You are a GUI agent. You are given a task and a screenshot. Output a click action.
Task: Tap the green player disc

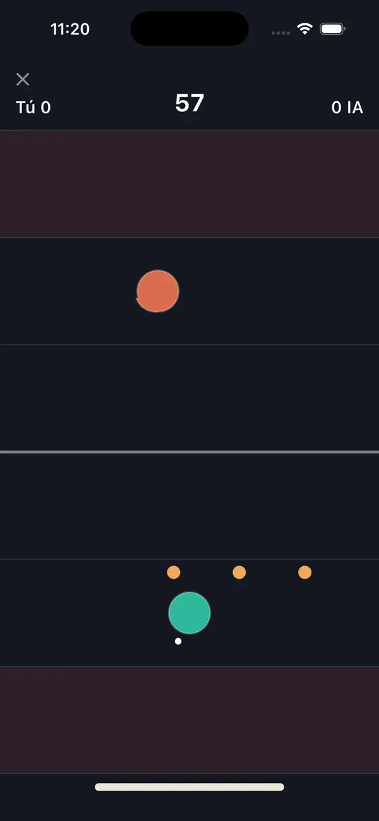tap(189, 613)
